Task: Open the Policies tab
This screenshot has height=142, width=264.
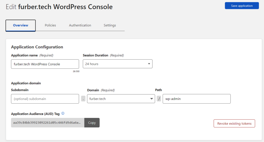Action: point(50,25)
